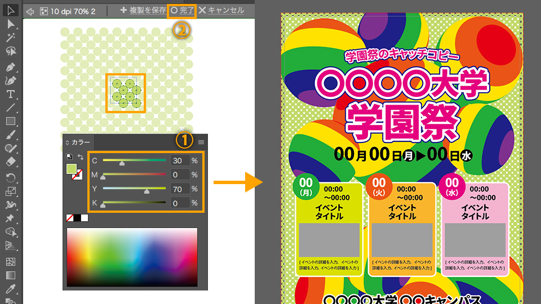This screenshot has width=541, height=304.
Task: Select the Perspective Grid tool
Action: click(x=11, y=245)
